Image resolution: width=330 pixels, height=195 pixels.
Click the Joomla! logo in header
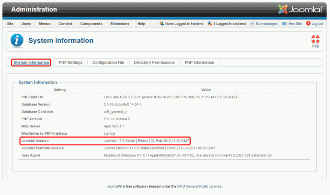300,9
